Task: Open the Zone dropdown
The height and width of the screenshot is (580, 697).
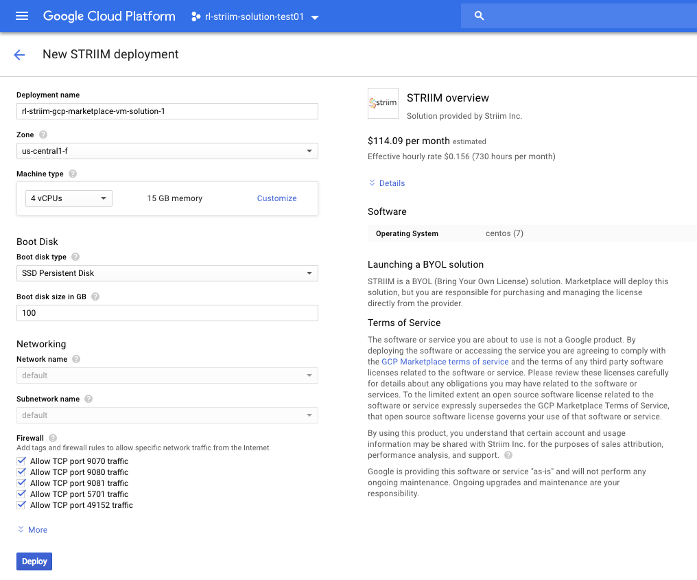Action: 167,151
